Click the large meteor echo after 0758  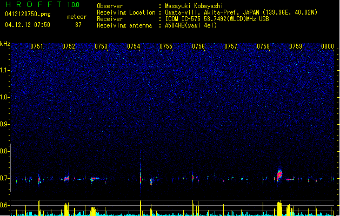pos(279,175)
